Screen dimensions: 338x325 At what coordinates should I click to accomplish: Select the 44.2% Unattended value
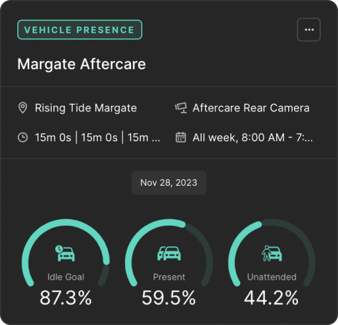[271, 298]
